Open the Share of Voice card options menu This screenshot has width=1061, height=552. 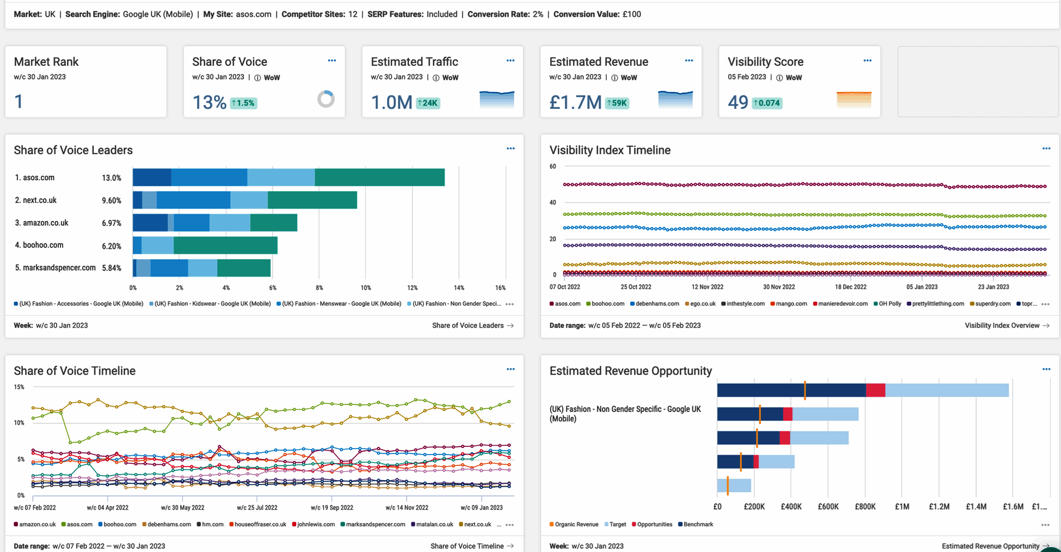click(332, 60)
